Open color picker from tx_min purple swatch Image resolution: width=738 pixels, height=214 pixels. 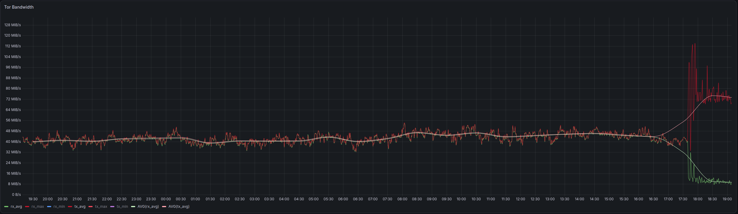(x=112, y=207)
